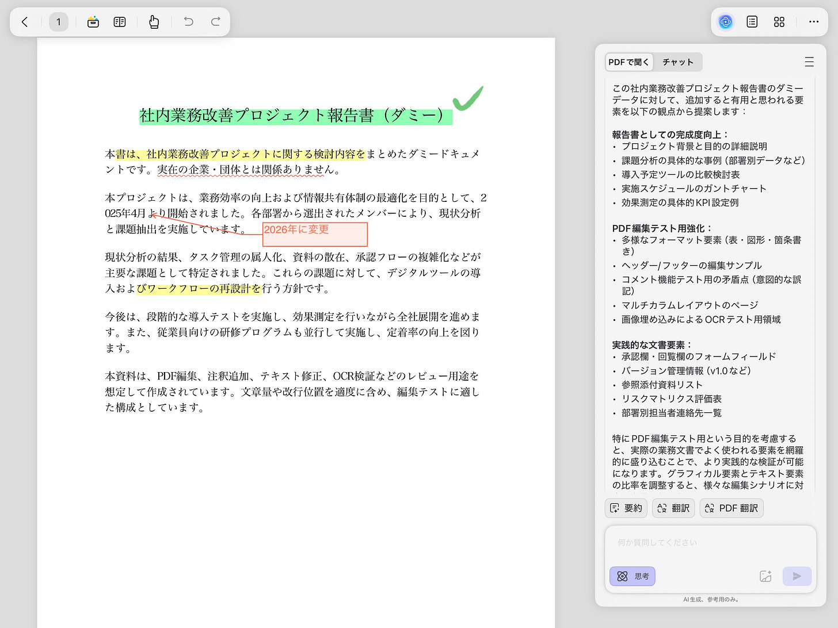Click the send message arrow
The image size is (838, 628).
pos(797,576)
